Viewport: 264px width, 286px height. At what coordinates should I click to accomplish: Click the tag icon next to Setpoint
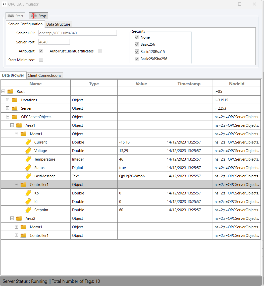coord(28,210)
